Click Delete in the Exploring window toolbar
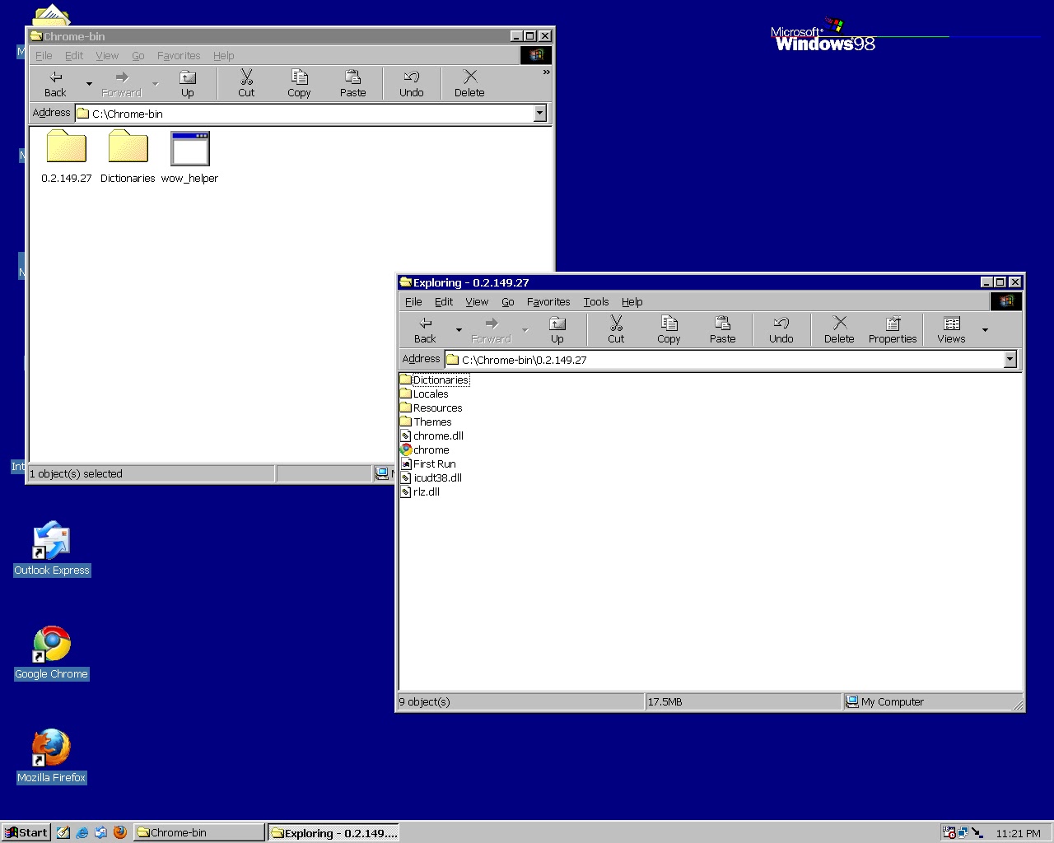 click(x=839, y=329)
